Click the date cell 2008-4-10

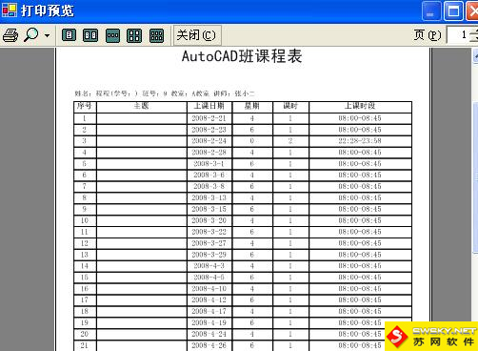[209, 289]
